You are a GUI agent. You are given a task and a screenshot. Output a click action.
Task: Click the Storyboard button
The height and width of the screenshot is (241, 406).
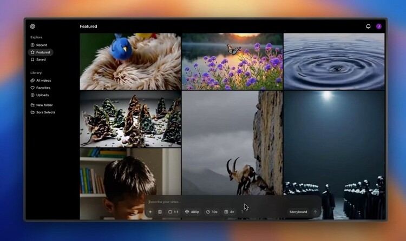point(298,212)
